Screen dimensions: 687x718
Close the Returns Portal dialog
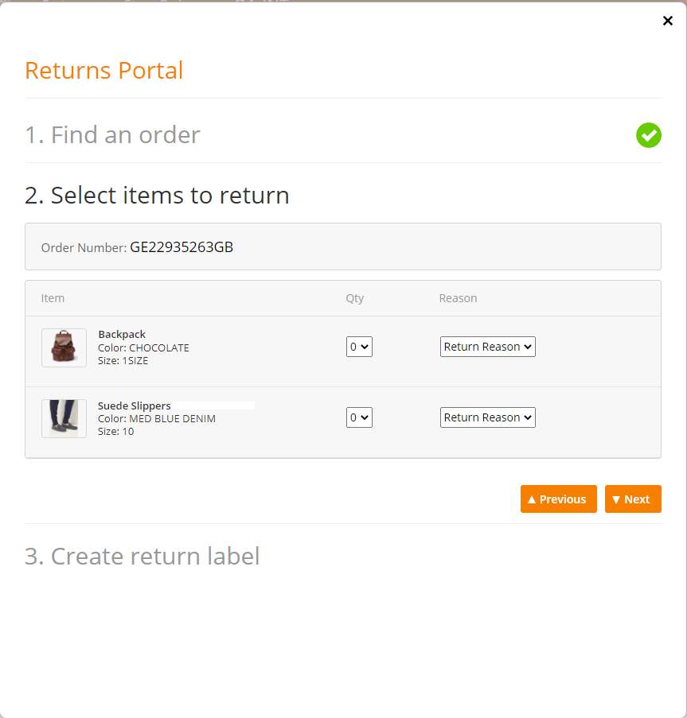[668, 21]
